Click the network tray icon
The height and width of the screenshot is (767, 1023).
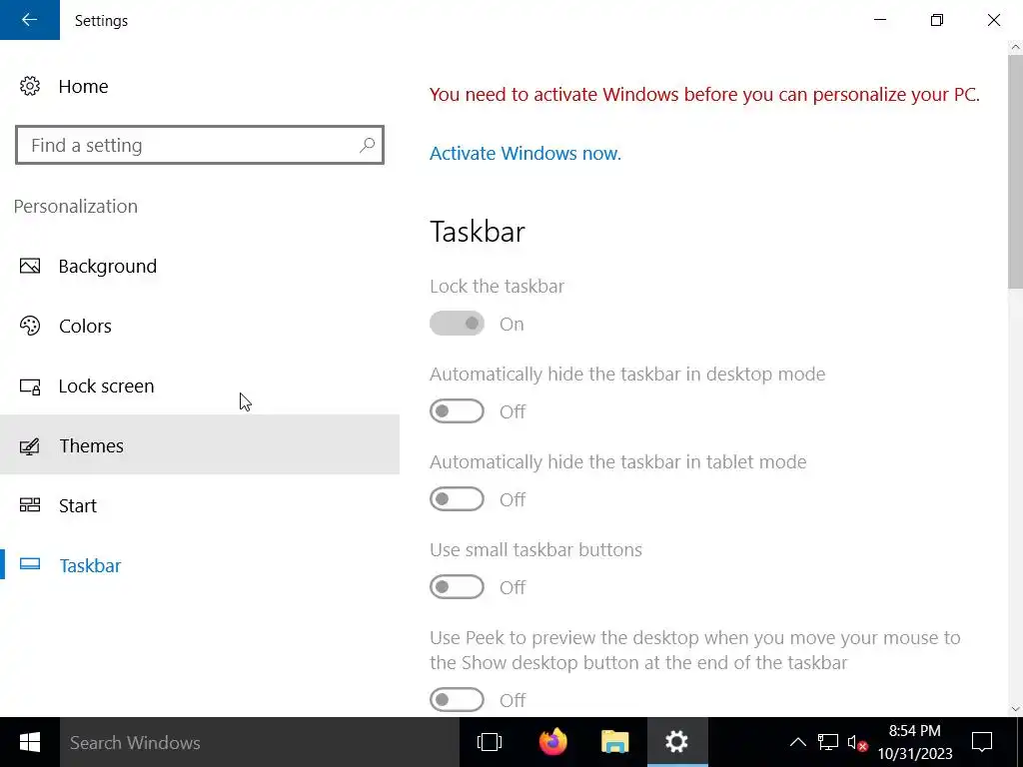point(828,742)
